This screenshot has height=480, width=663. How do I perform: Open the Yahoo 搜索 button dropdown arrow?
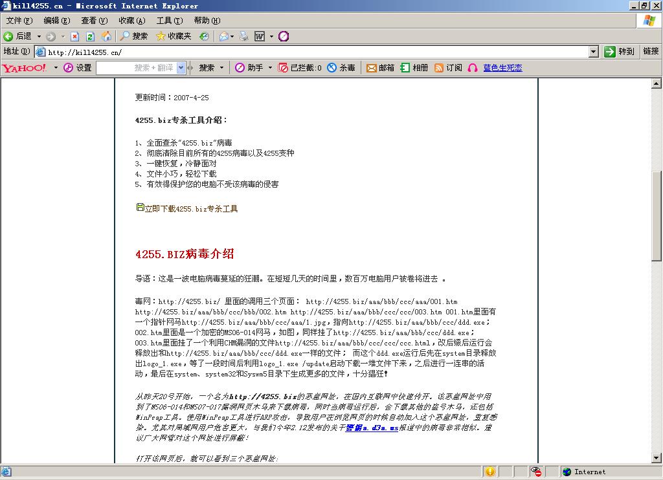point(221,68)
